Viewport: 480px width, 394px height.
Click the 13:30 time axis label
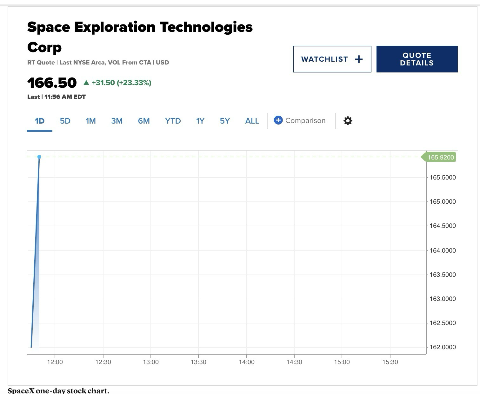pyautogui.click(x=198, y=362)
